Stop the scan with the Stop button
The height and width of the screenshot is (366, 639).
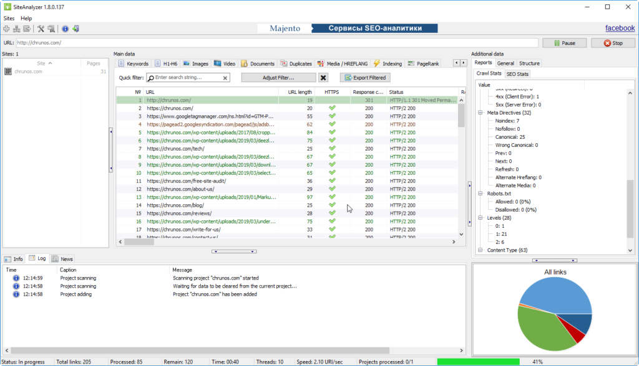pos(615,42)
